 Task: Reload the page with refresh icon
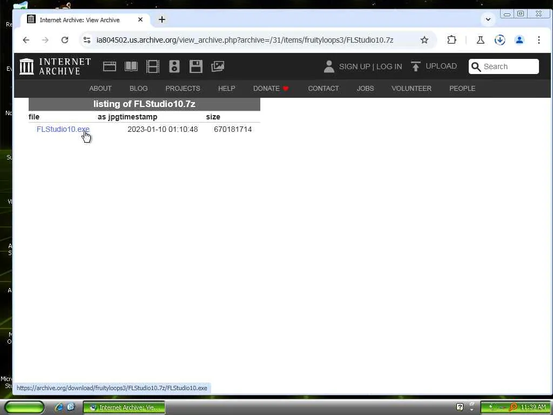pos(65,40)
